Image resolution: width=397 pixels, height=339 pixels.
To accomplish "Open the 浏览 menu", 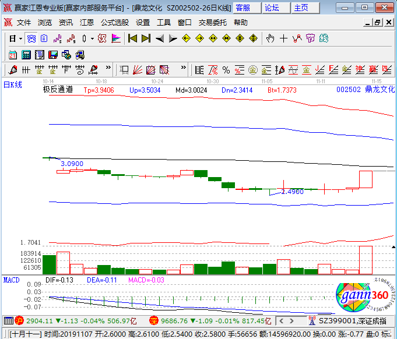I will 45,23.
